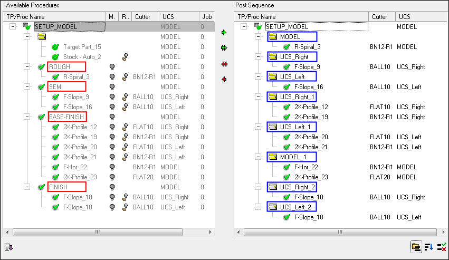Collapse the FINISH group
This screenshot has height=260, width=449.
pos(27,187)
